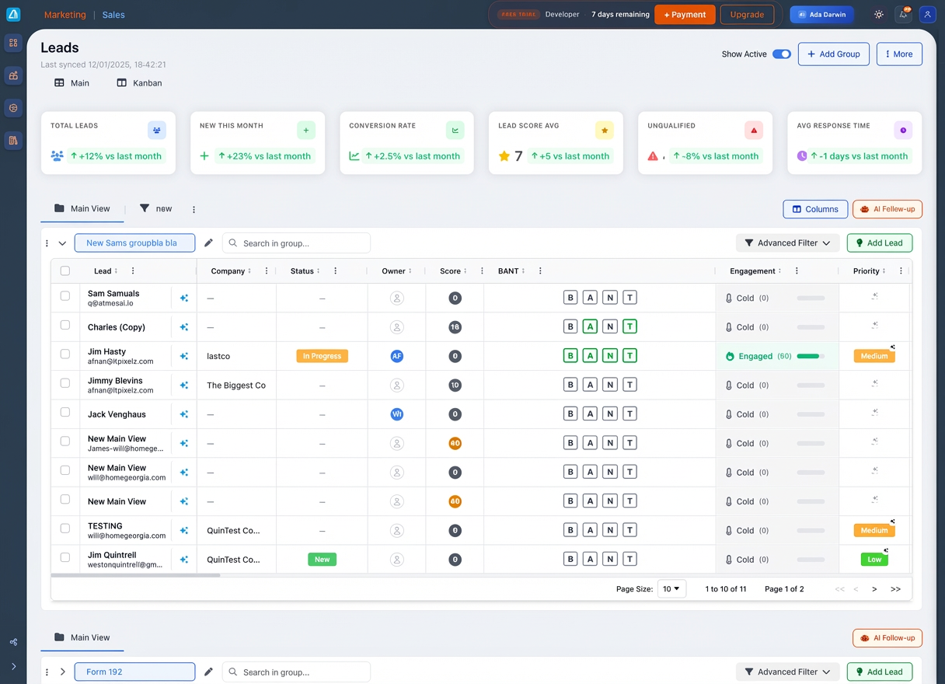Check the box for Jimmy Blevins row
Screen dimensions: 945x684
(x=65, y=383)
